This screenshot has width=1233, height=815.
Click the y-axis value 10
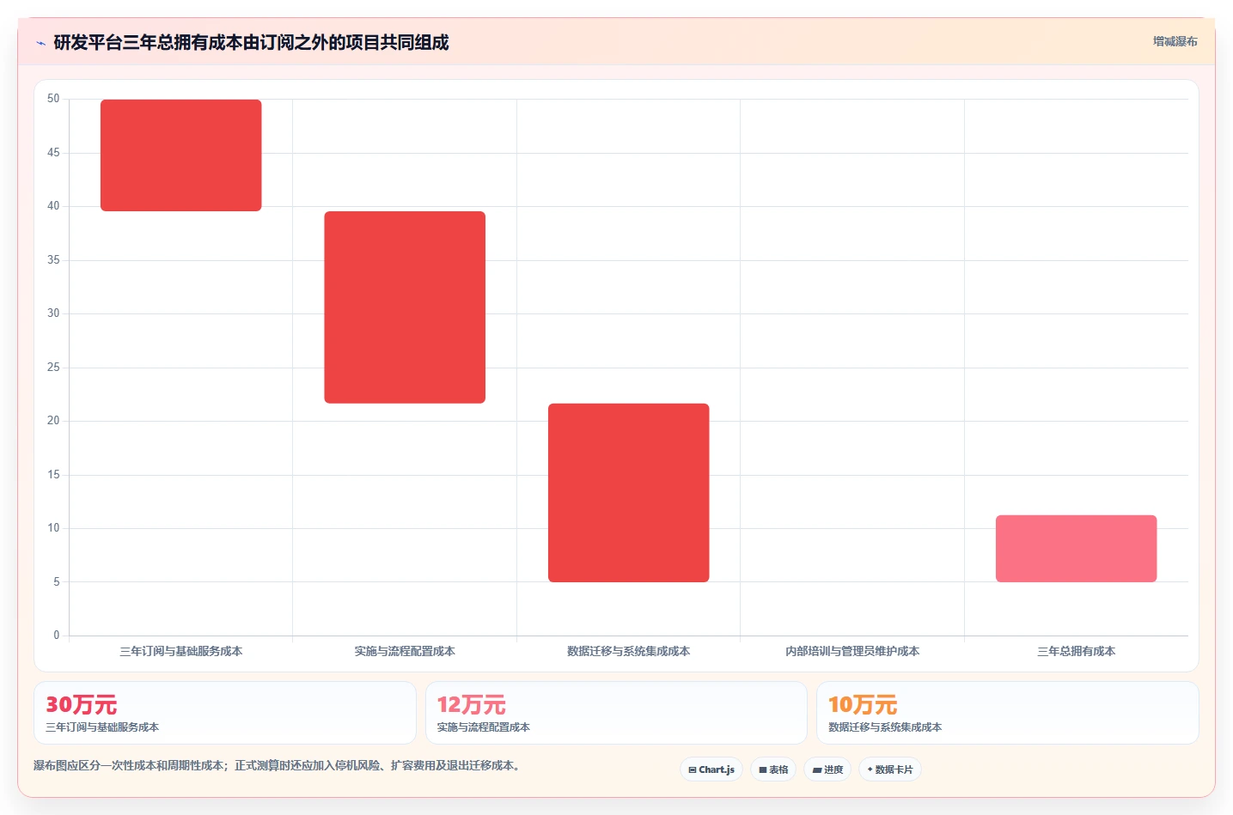coord(53,528)
